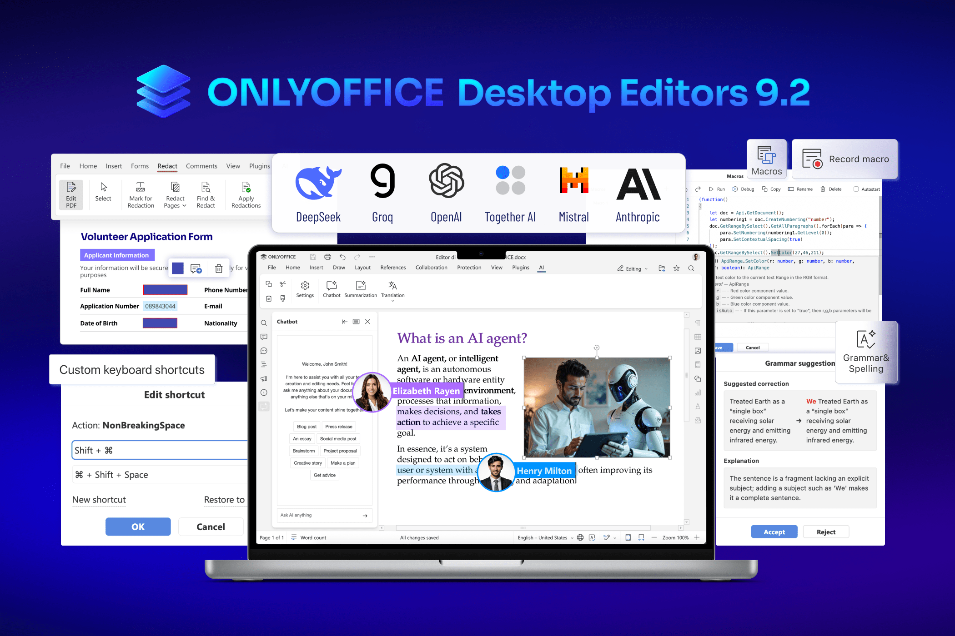Screen dimensions: 955x636
Task: Open the Editing mode dropdown
Action: (633, 268)
